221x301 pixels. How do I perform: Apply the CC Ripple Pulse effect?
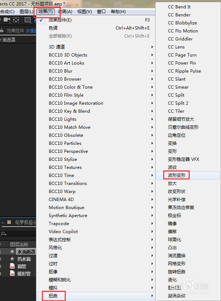188,71
